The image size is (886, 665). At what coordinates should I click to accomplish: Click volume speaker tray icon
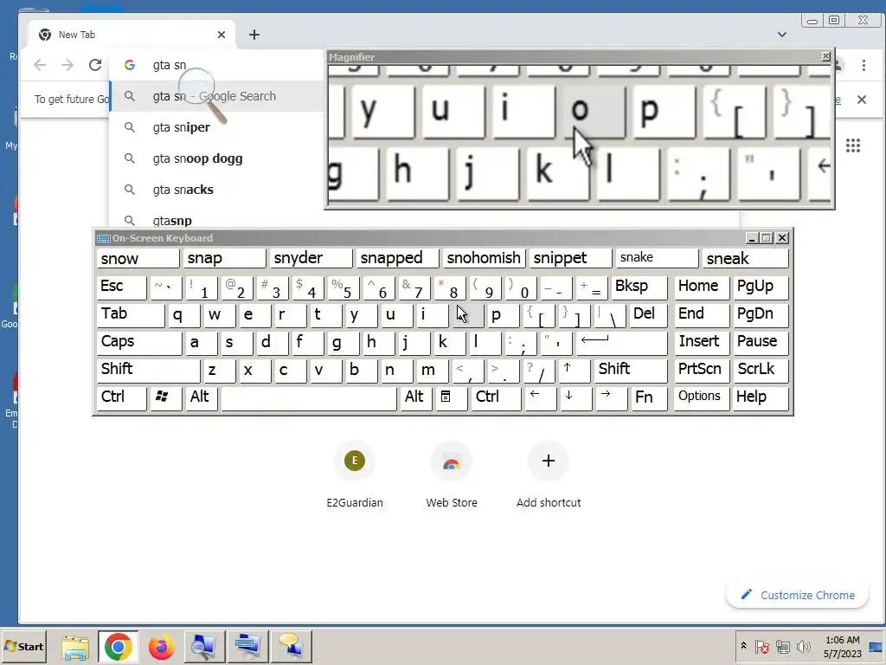(803, 646)
